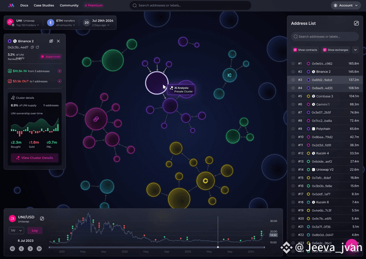
Task: Open the 2 Days ago date dropdown
Action: pos(101,25)
